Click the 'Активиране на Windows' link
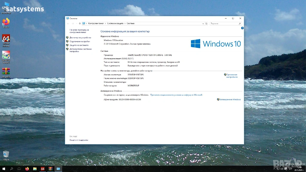306x172 pixels. [230, 99]
